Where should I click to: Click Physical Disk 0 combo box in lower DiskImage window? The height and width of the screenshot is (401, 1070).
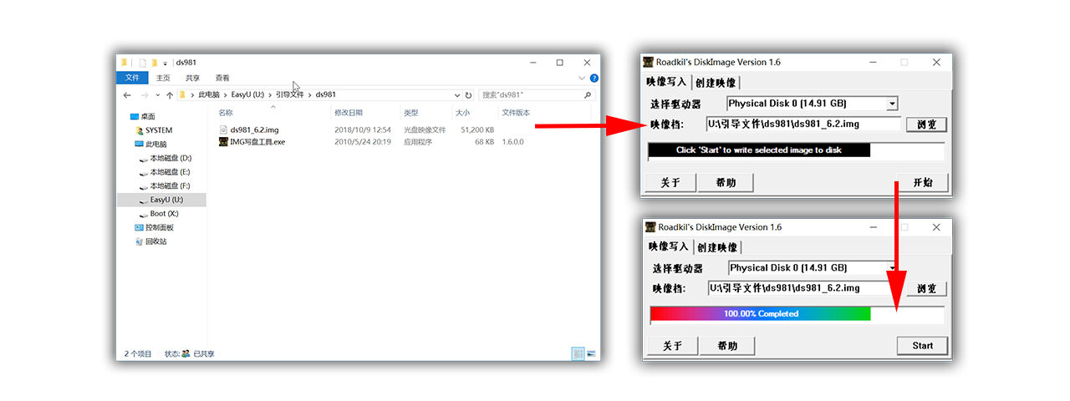click(813, 268)
